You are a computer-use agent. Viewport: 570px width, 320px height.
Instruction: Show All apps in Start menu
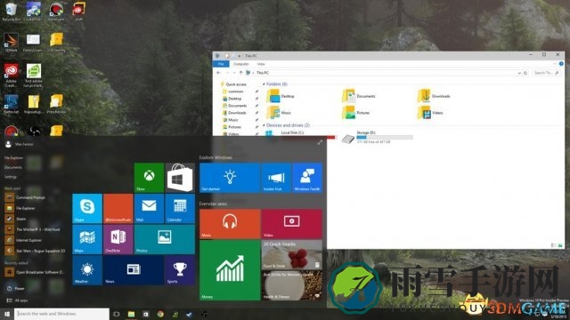[18, 300]
